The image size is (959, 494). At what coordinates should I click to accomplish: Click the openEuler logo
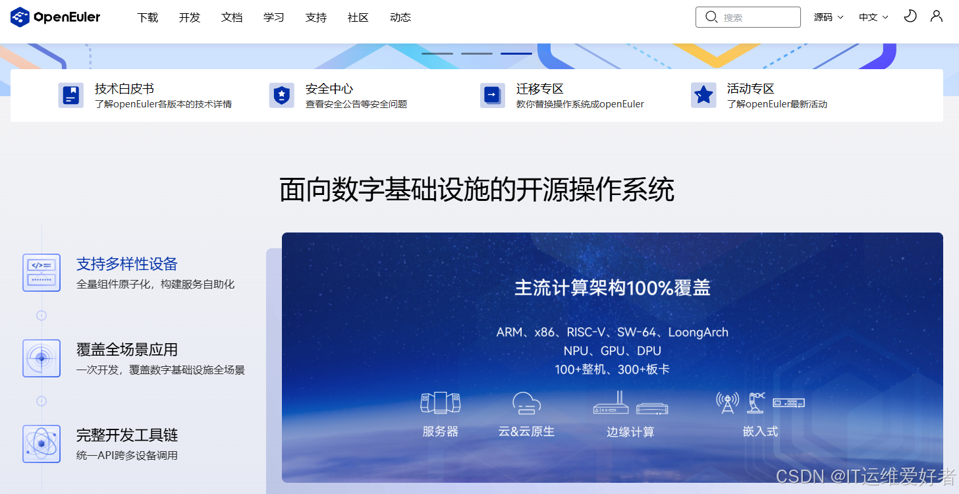point(55,17)
